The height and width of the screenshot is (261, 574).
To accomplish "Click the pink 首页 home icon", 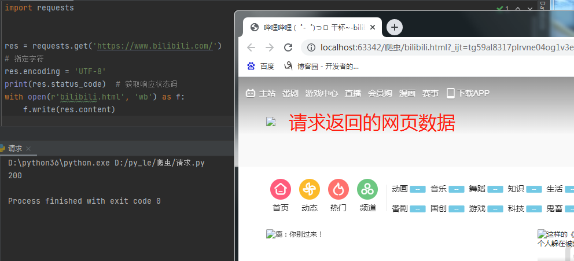I will pos(281,189).
